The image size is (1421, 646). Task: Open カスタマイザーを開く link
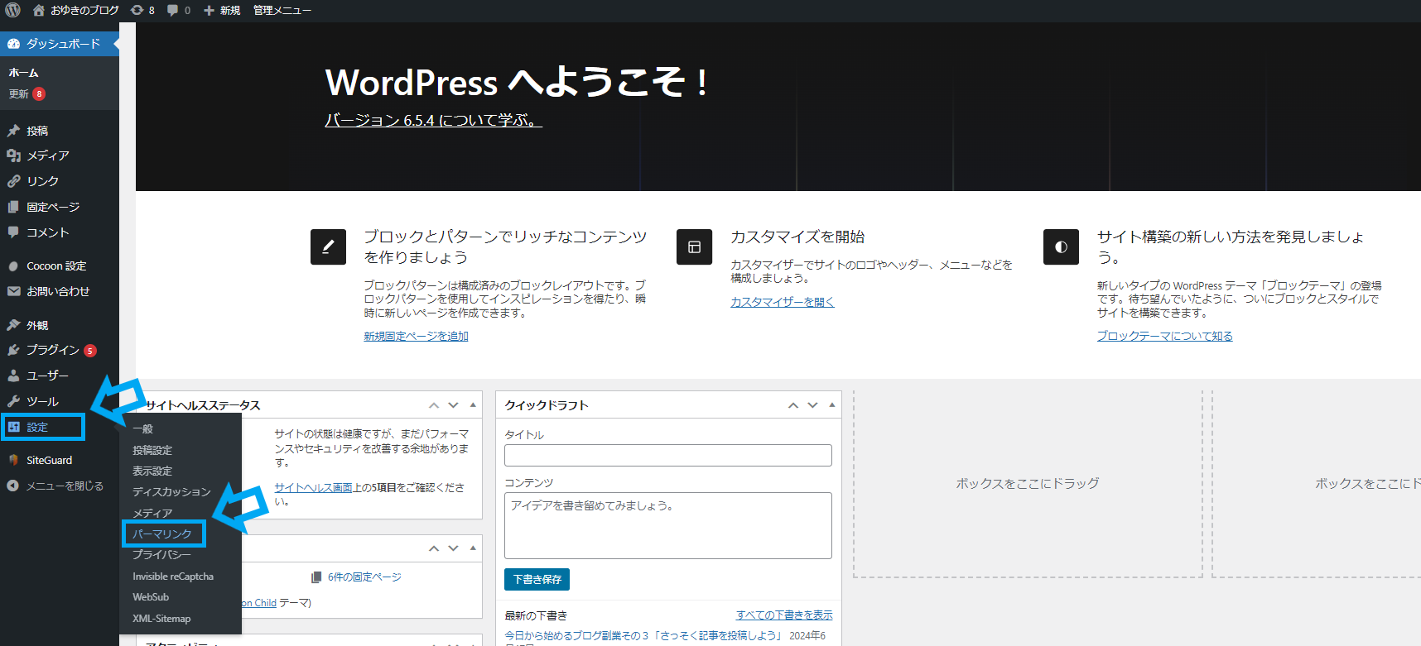783,302
